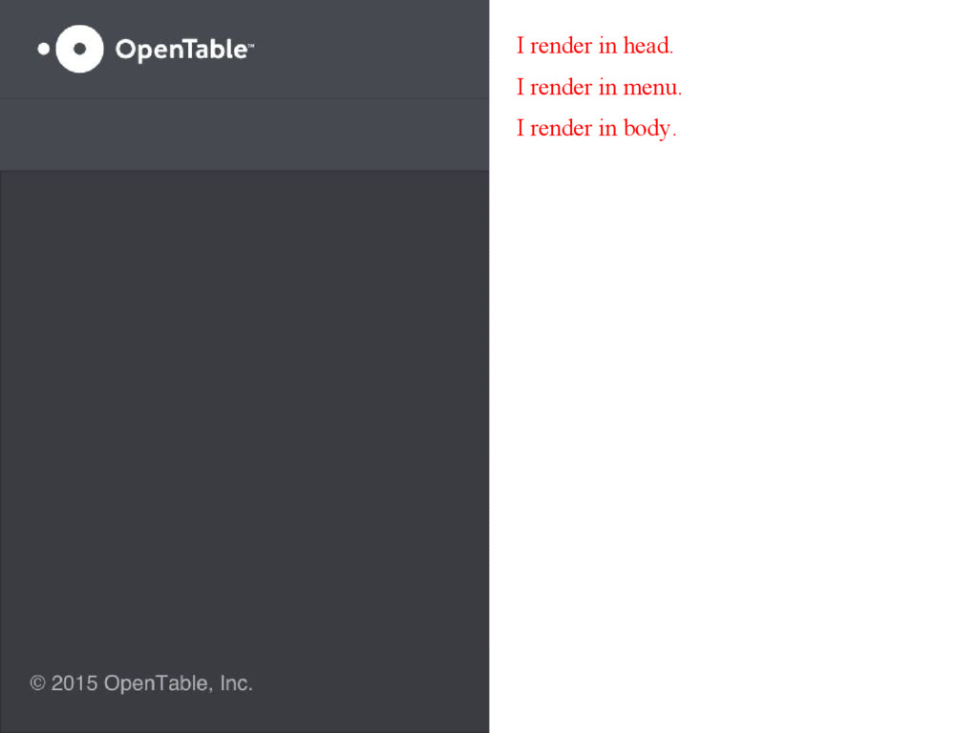
Task: Click the dark center dot inside the logo circle
Action: point(79,49)
